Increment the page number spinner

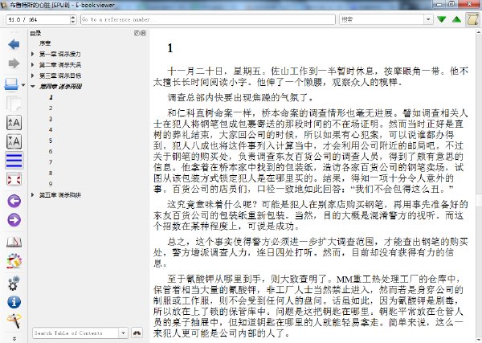pyautogui.click(x=73, y=17)
